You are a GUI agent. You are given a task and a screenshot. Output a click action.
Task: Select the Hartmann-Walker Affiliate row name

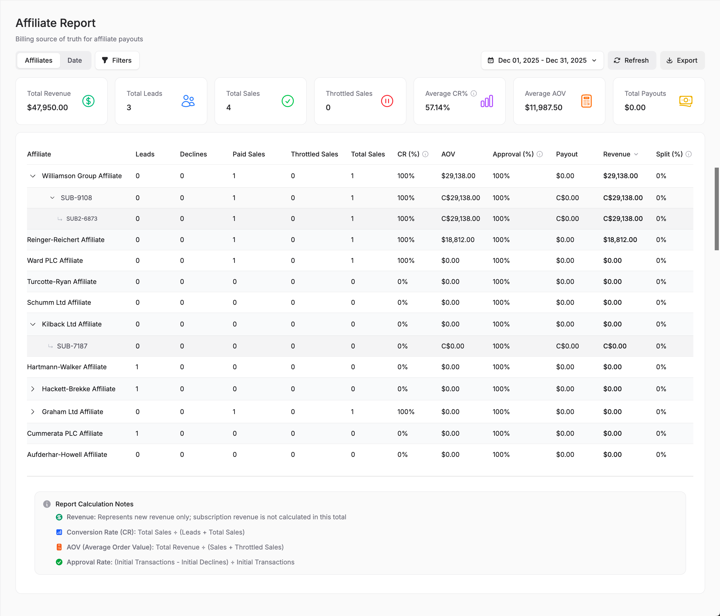(67, 367)
